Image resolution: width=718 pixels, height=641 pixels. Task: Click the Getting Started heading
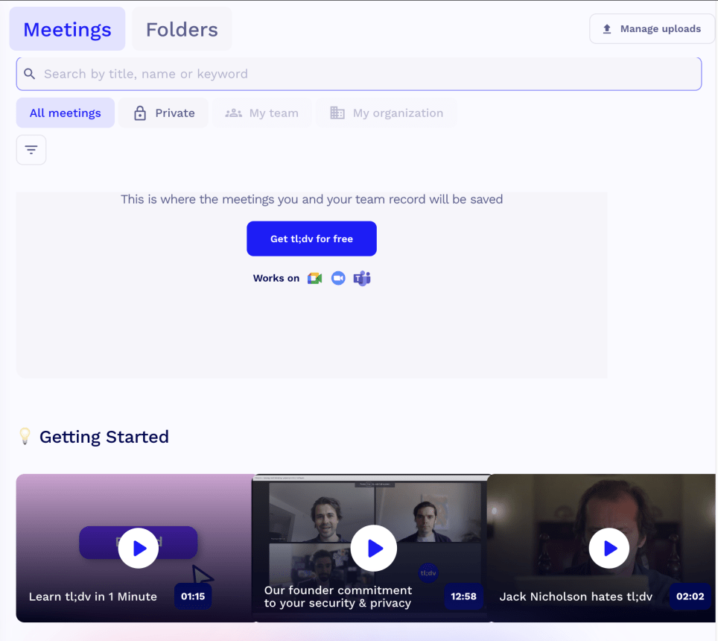tap(104, 437)
